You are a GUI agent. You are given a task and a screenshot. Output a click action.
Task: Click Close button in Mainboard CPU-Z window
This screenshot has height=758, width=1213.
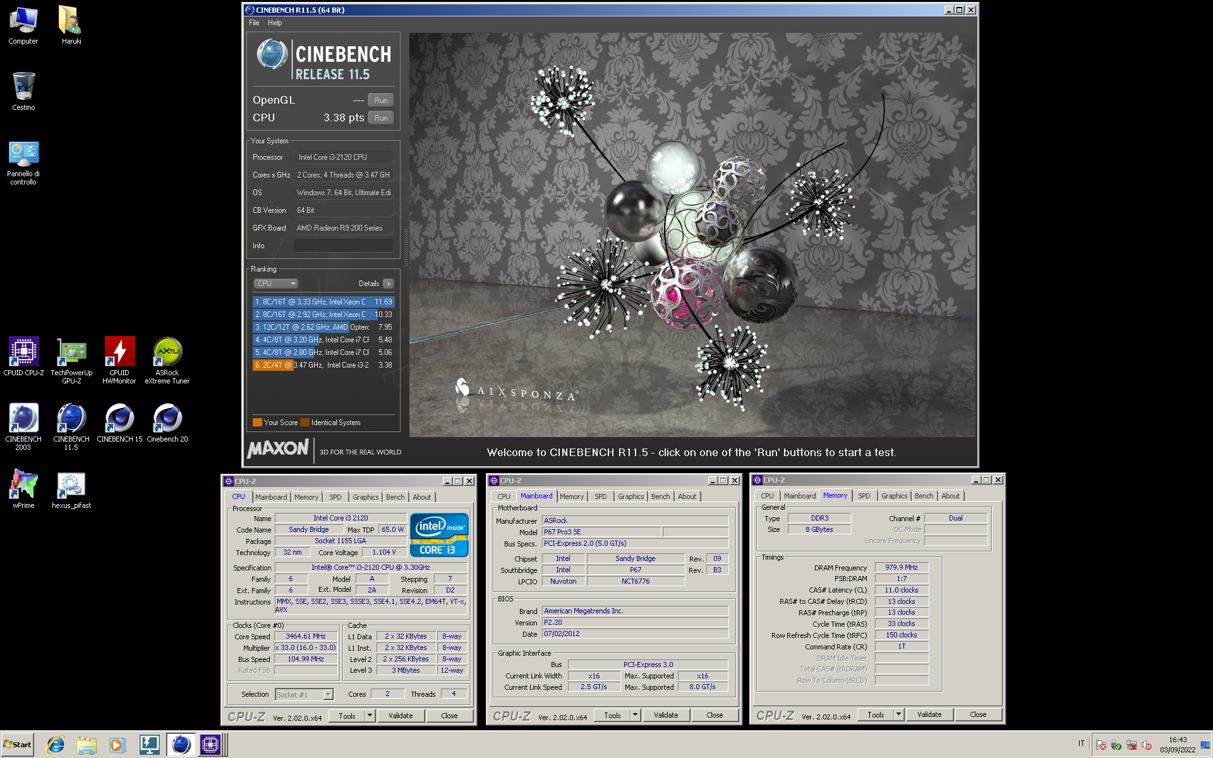(715, 715)
